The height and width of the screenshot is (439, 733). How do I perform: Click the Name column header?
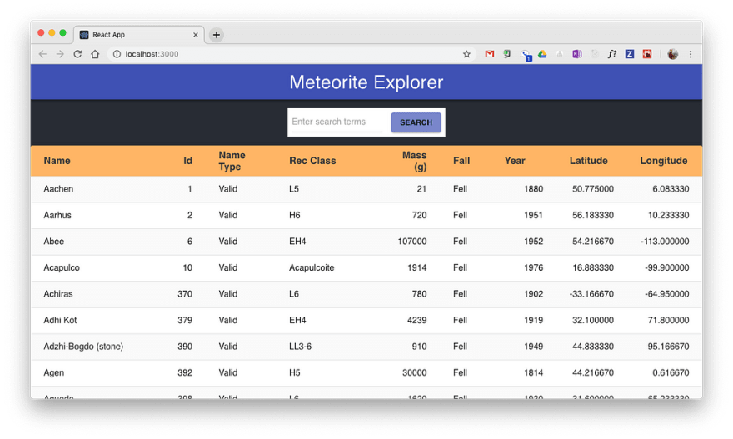coord(57,161)
